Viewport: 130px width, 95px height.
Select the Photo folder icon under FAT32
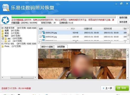pos(3,46)
